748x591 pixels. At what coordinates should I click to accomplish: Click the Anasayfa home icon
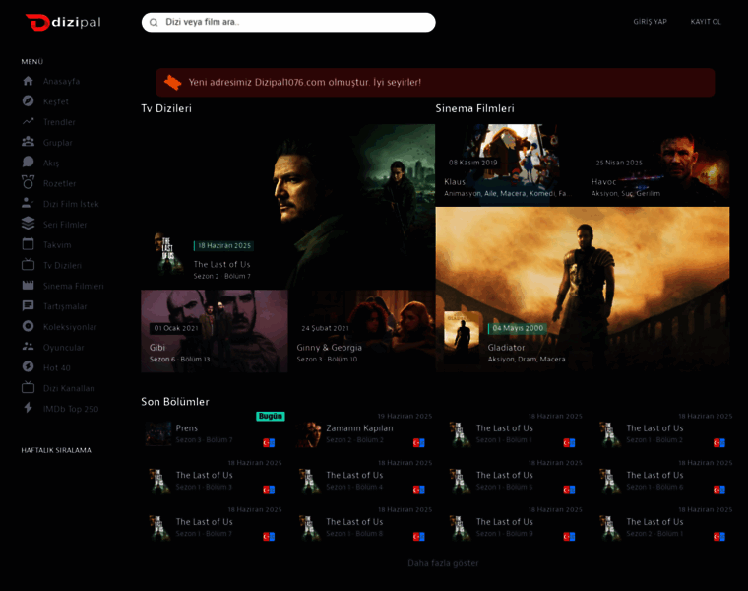(x=29, y=81)
